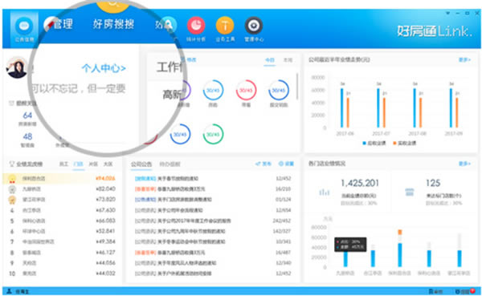
Task: Click the light-blue 30/45 progress ring
Action: click(213, 91)
